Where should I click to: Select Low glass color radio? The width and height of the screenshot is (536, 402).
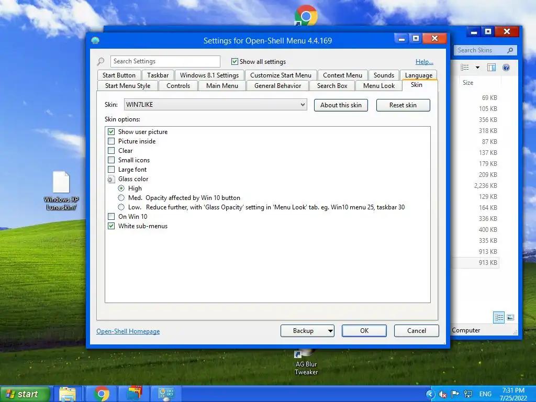(121, 207)
